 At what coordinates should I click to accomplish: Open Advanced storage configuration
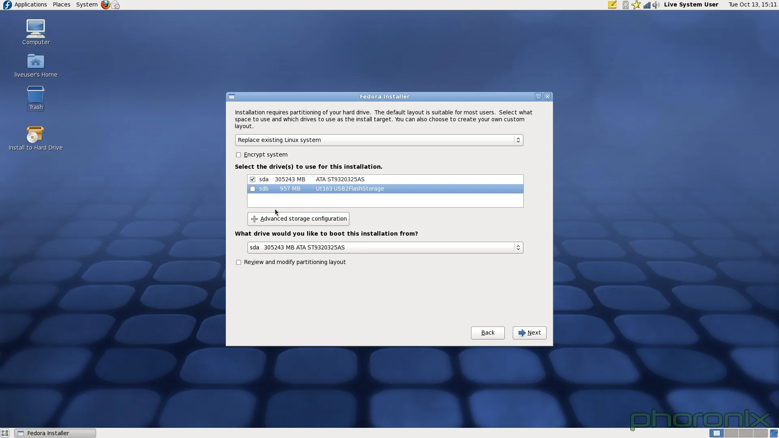coord(298,219)
